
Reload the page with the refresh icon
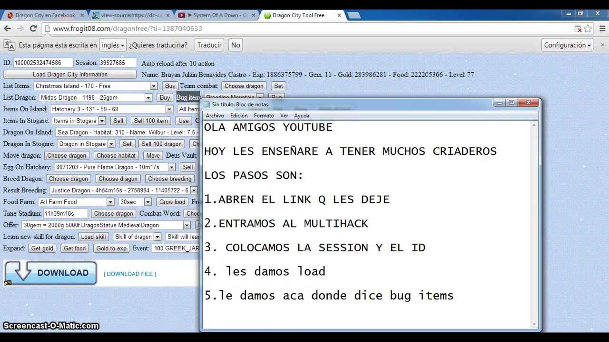point(33,28)
